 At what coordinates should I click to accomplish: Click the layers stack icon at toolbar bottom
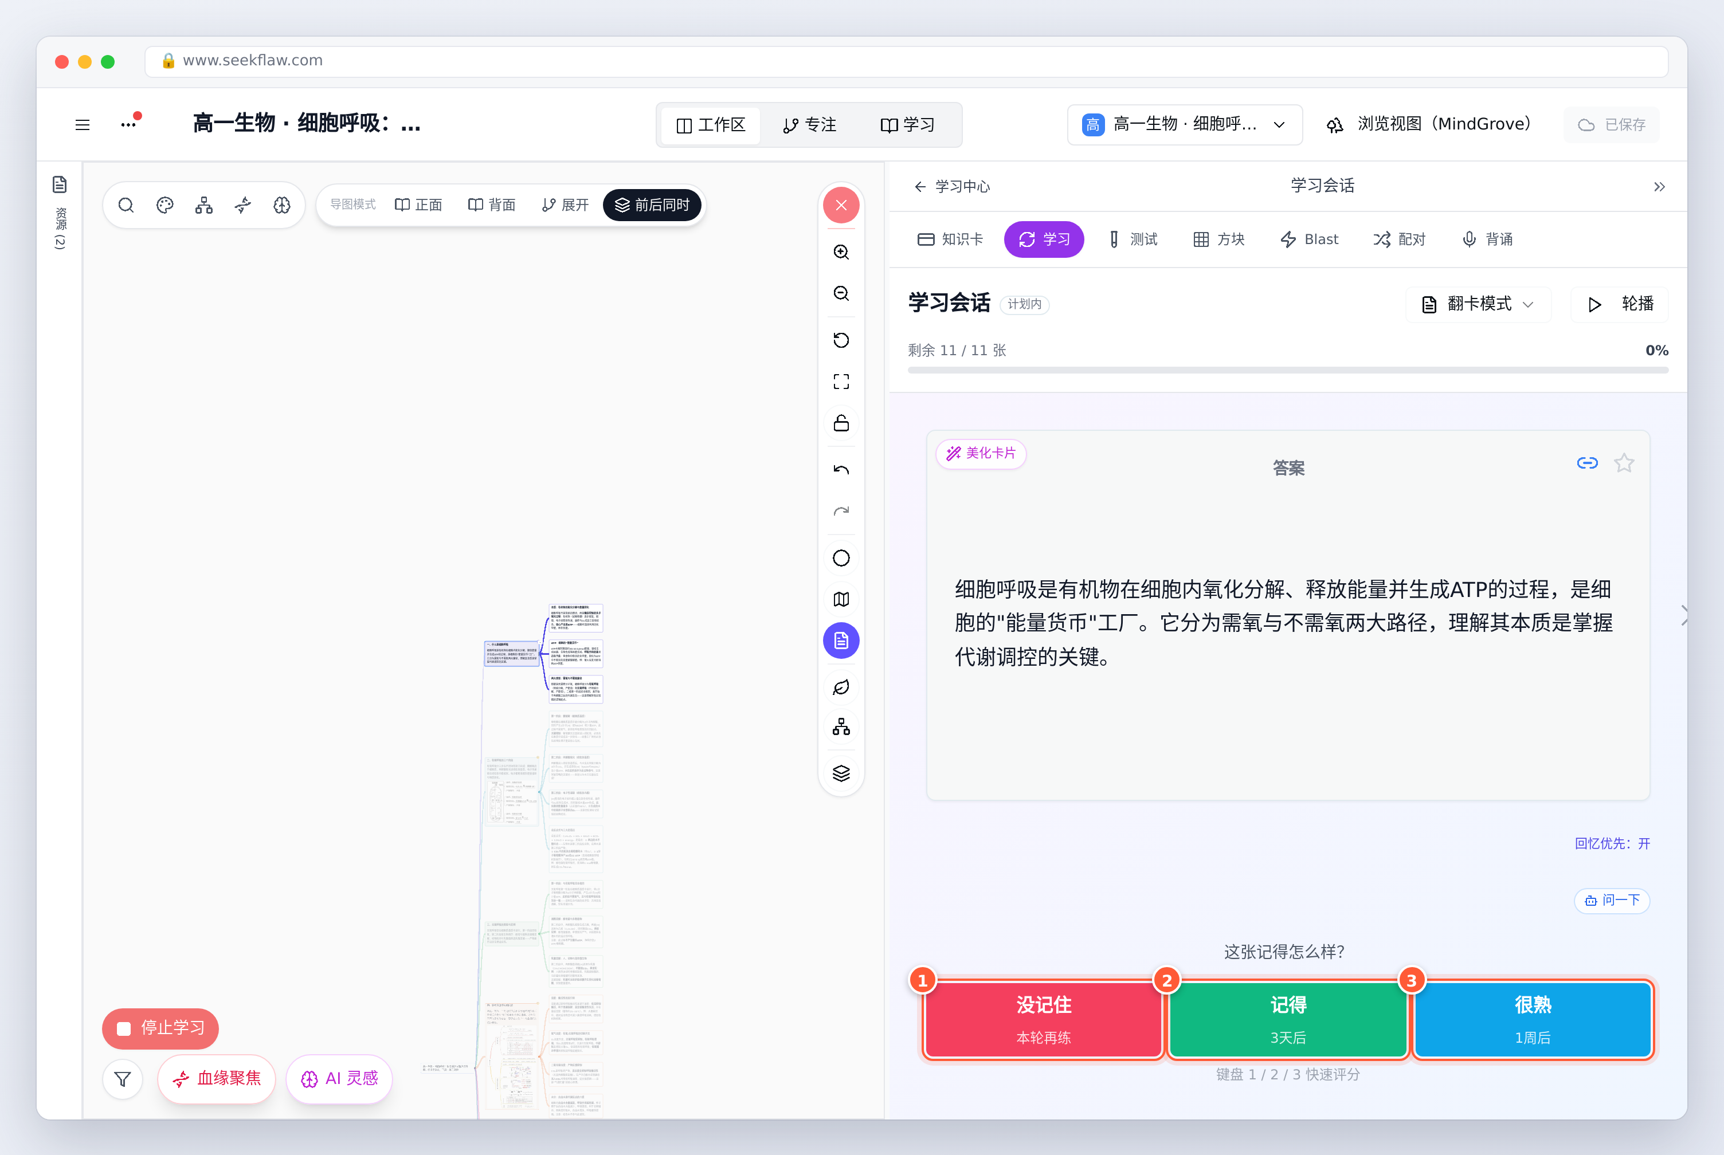click(x=841, y=773)
